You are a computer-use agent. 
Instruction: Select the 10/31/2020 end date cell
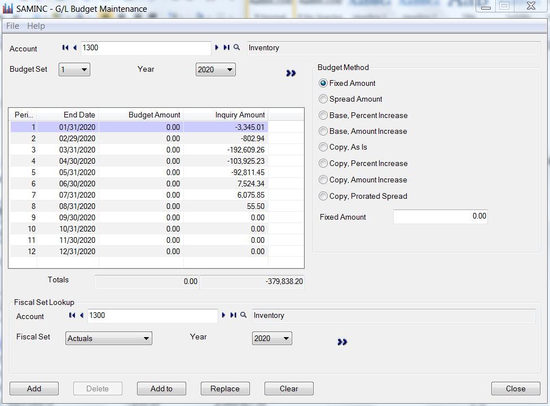[x=68, y=229]
